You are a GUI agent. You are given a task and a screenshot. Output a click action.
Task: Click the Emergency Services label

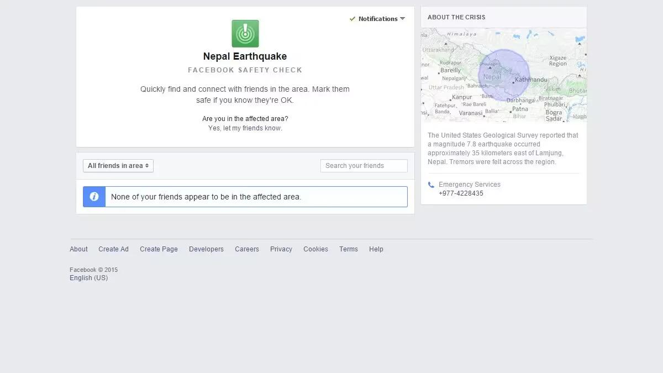tap(470, 185)
